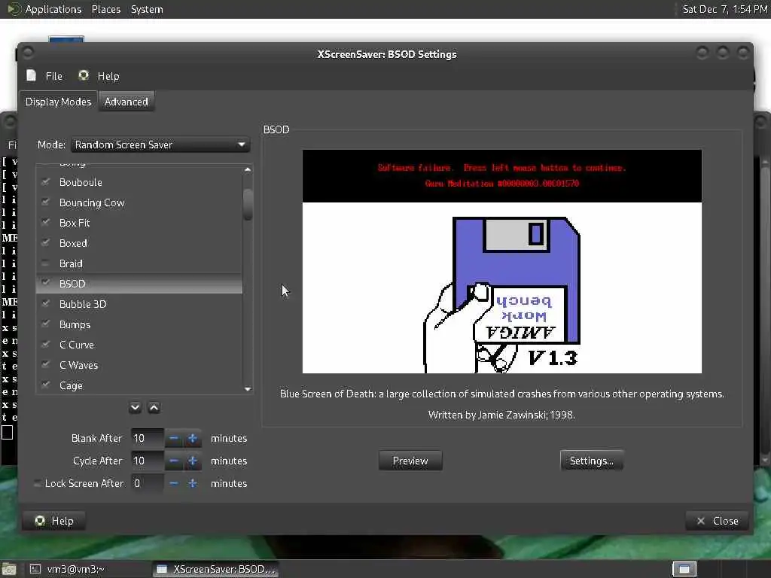Toggle the C Curve checkbox

click(46, 345)
